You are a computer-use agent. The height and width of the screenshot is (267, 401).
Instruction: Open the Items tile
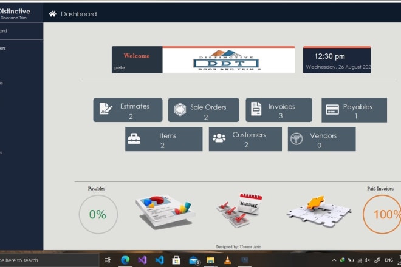[x=163, y=139]
